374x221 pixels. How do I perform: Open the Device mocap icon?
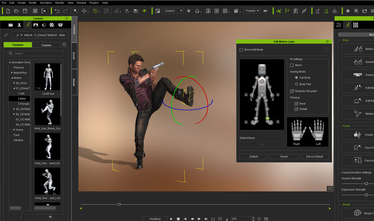coord(358,75)
